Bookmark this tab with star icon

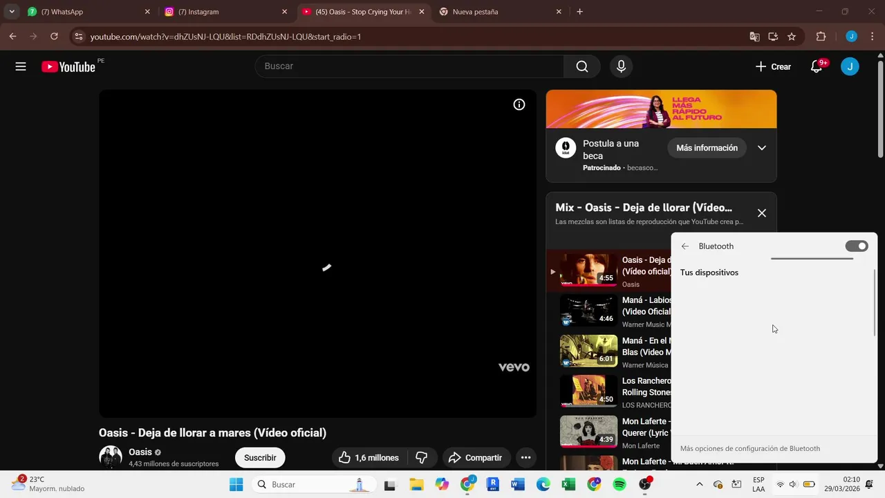click(x=792, y=36)
